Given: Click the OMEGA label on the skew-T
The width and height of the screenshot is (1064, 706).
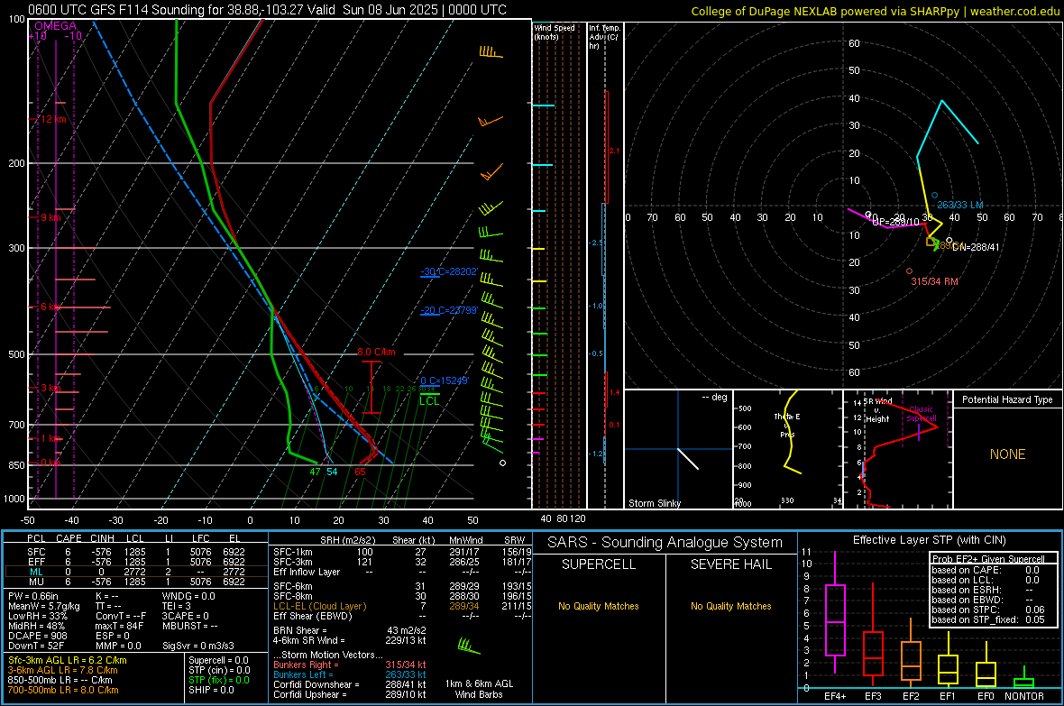Looking at the screenshot, I should coord(55,26).
